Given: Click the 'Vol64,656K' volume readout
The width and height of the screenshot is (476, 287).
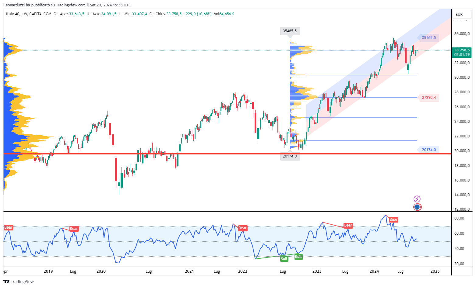Looking at the screenshot, I should tap(224, 14).
